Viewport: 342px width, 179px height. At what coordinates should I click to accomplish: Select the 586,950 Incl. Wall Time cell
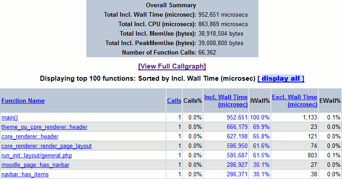237,146
